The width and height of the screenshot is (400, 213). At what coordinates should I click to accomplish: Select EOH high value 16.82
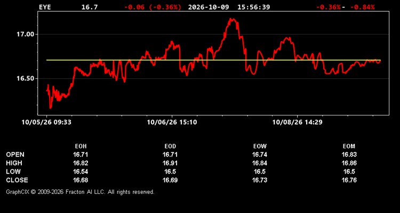coord(81,163)
